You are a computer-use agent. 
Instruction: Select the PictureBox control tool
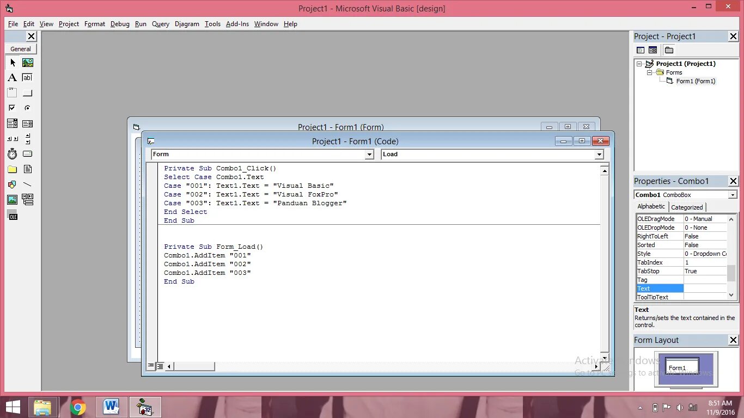[x=28, y=63]
